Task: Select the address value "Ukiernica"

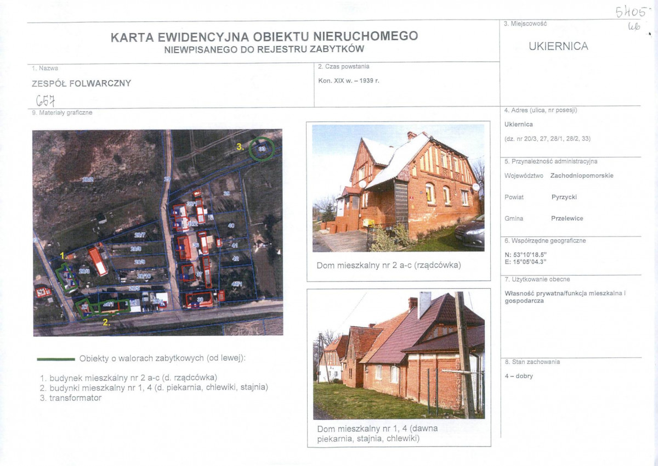Action: (x=519, y=125)
